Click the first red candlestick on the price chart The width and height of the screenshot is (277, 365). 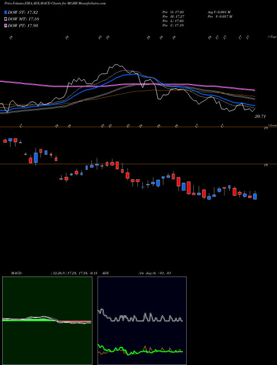click(5, 141)
